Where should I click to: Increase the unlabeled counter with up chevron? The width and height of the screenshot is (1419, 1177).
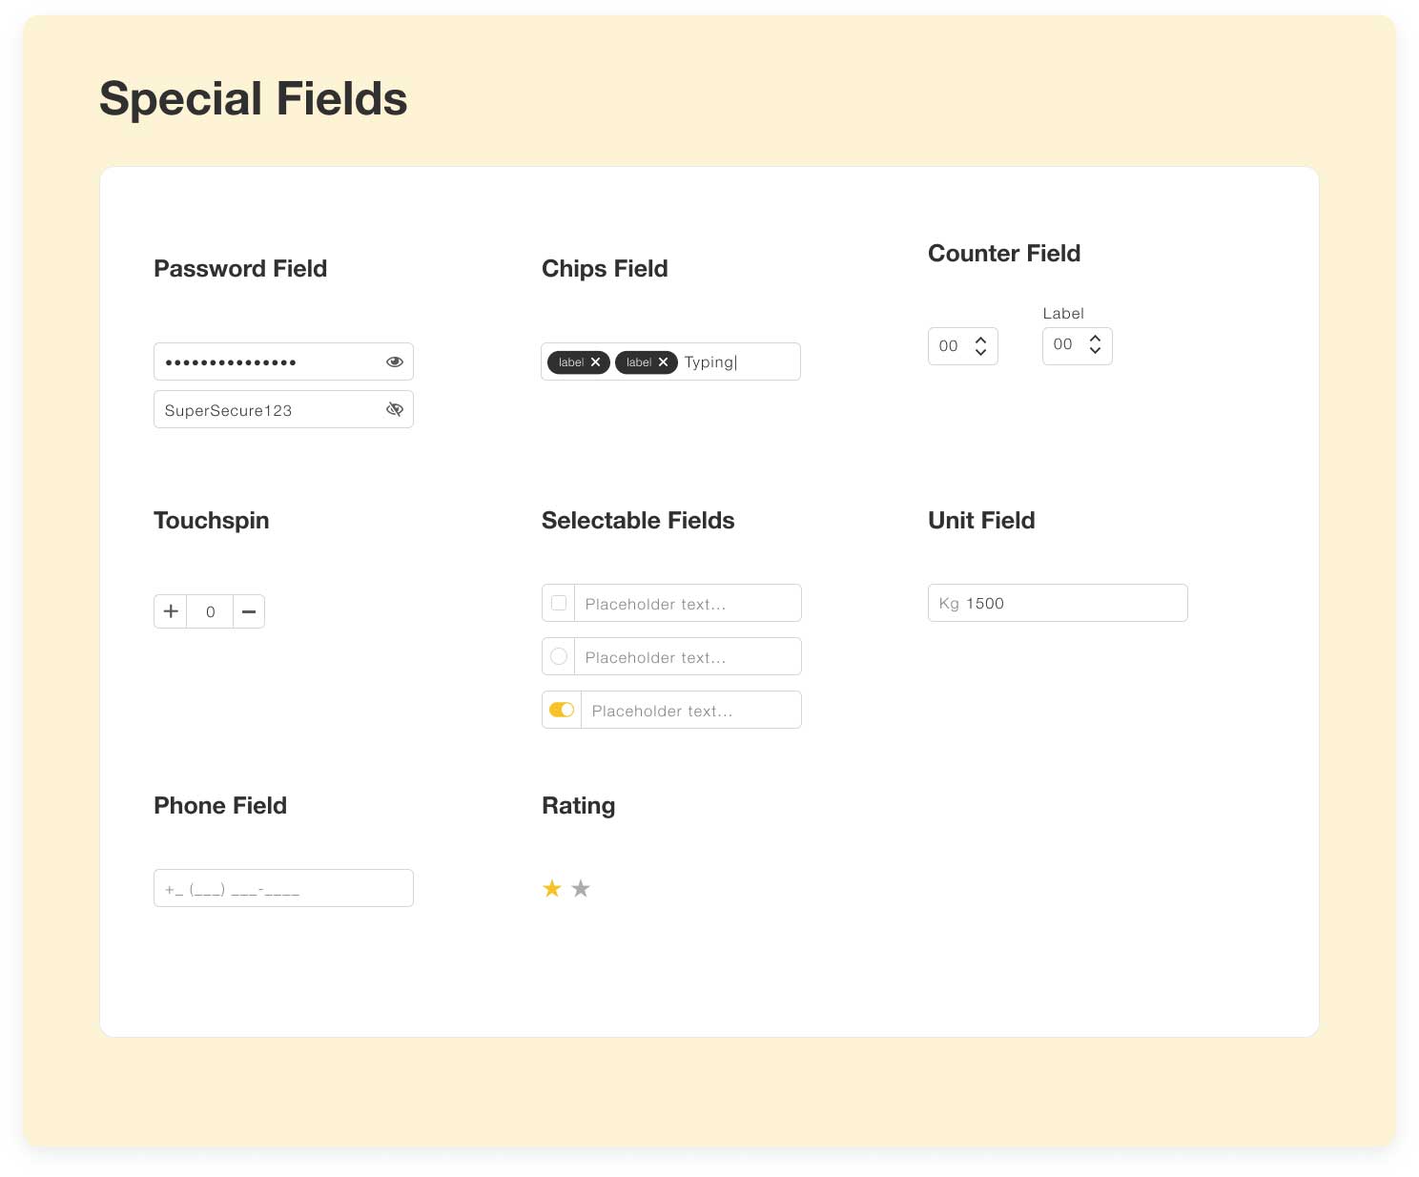click(980, 339)
